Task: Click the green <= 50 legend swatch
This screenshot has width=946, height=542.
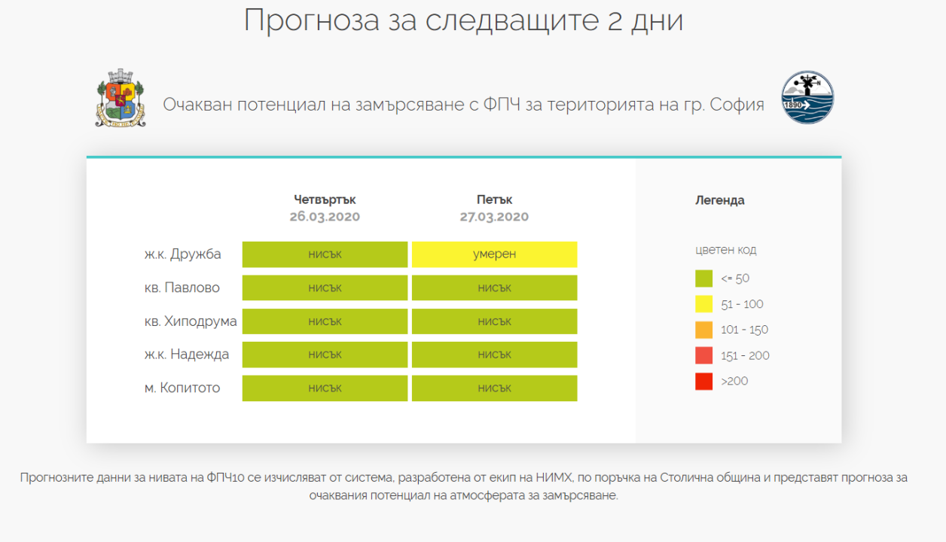Action: coord(703,279)
